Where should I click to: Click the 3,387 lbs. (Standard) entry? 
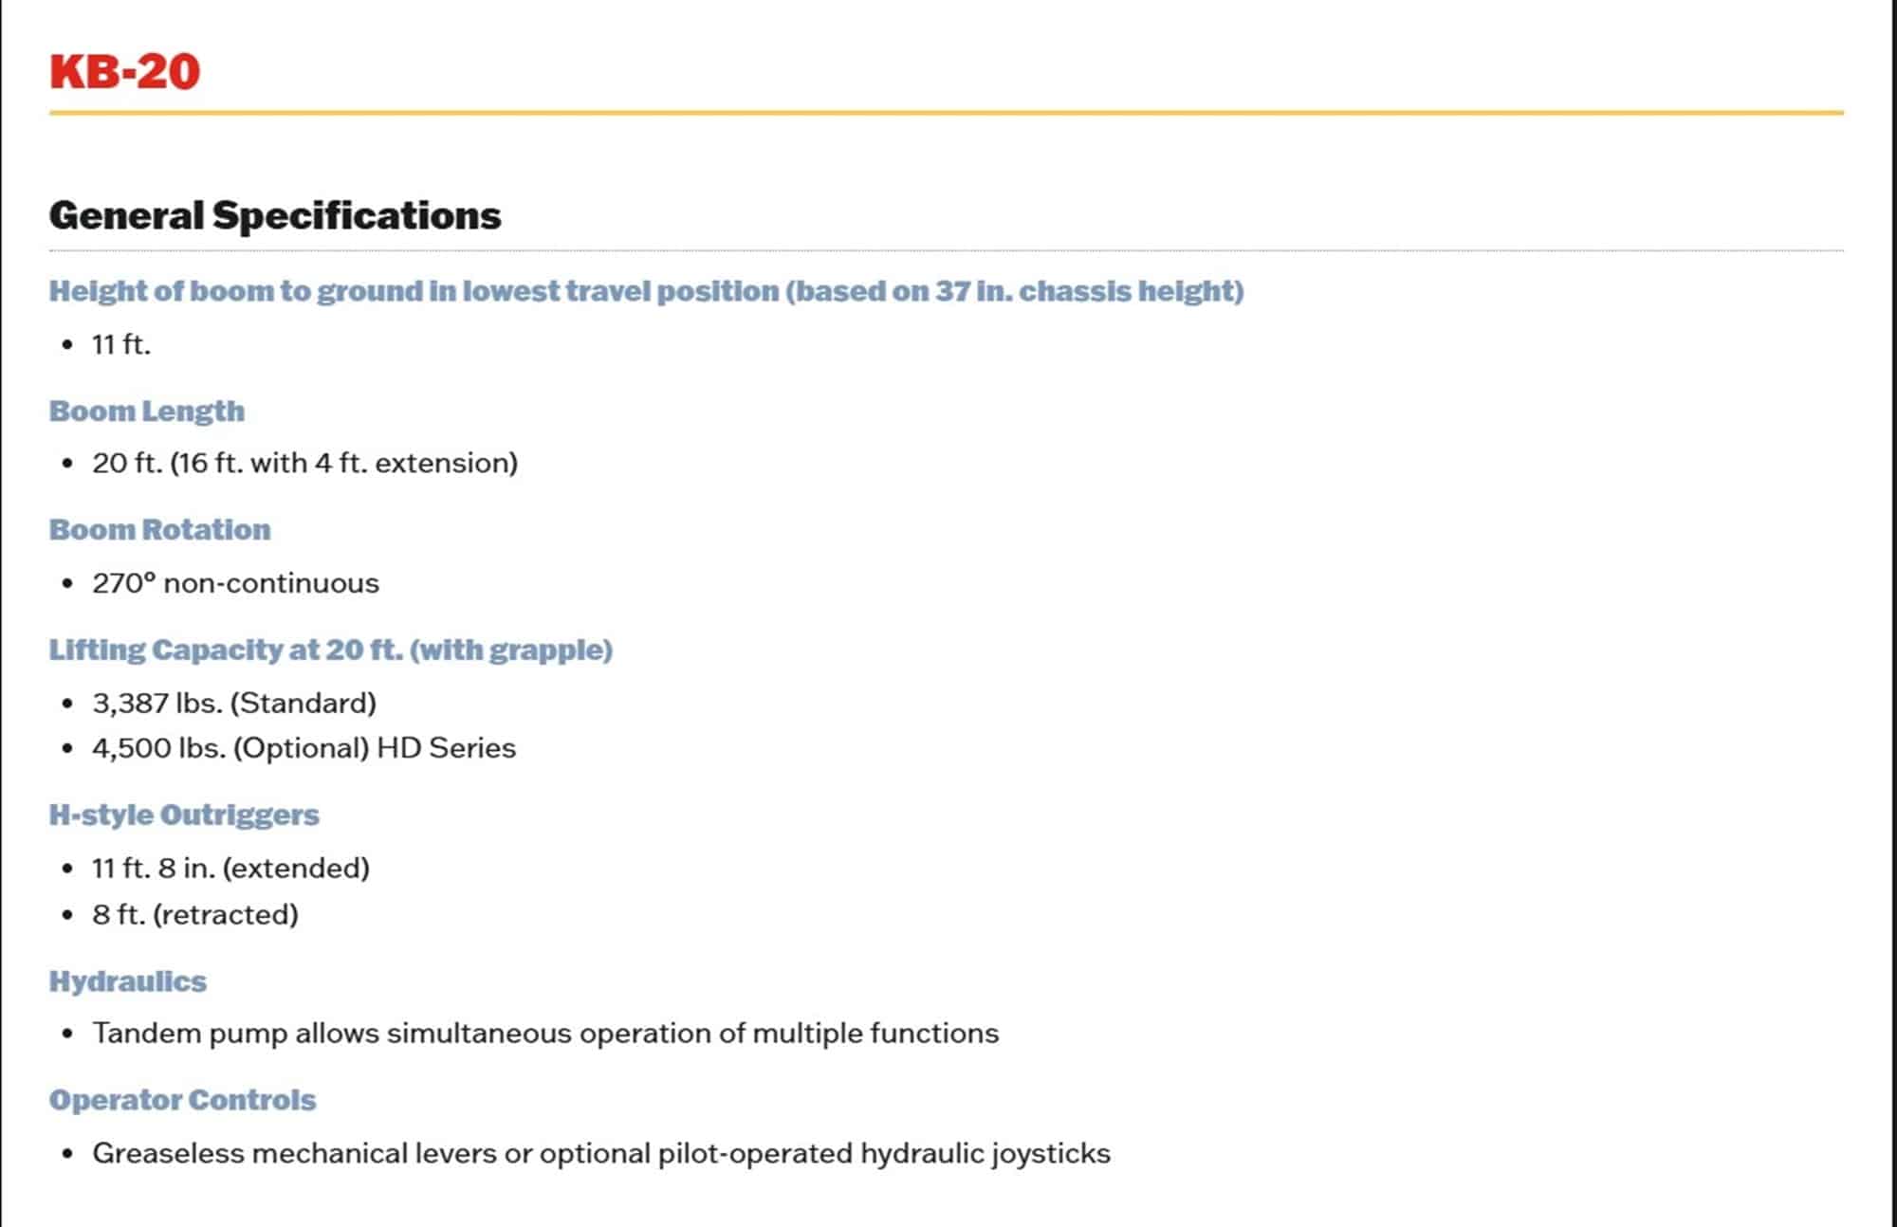click(234, 703)
